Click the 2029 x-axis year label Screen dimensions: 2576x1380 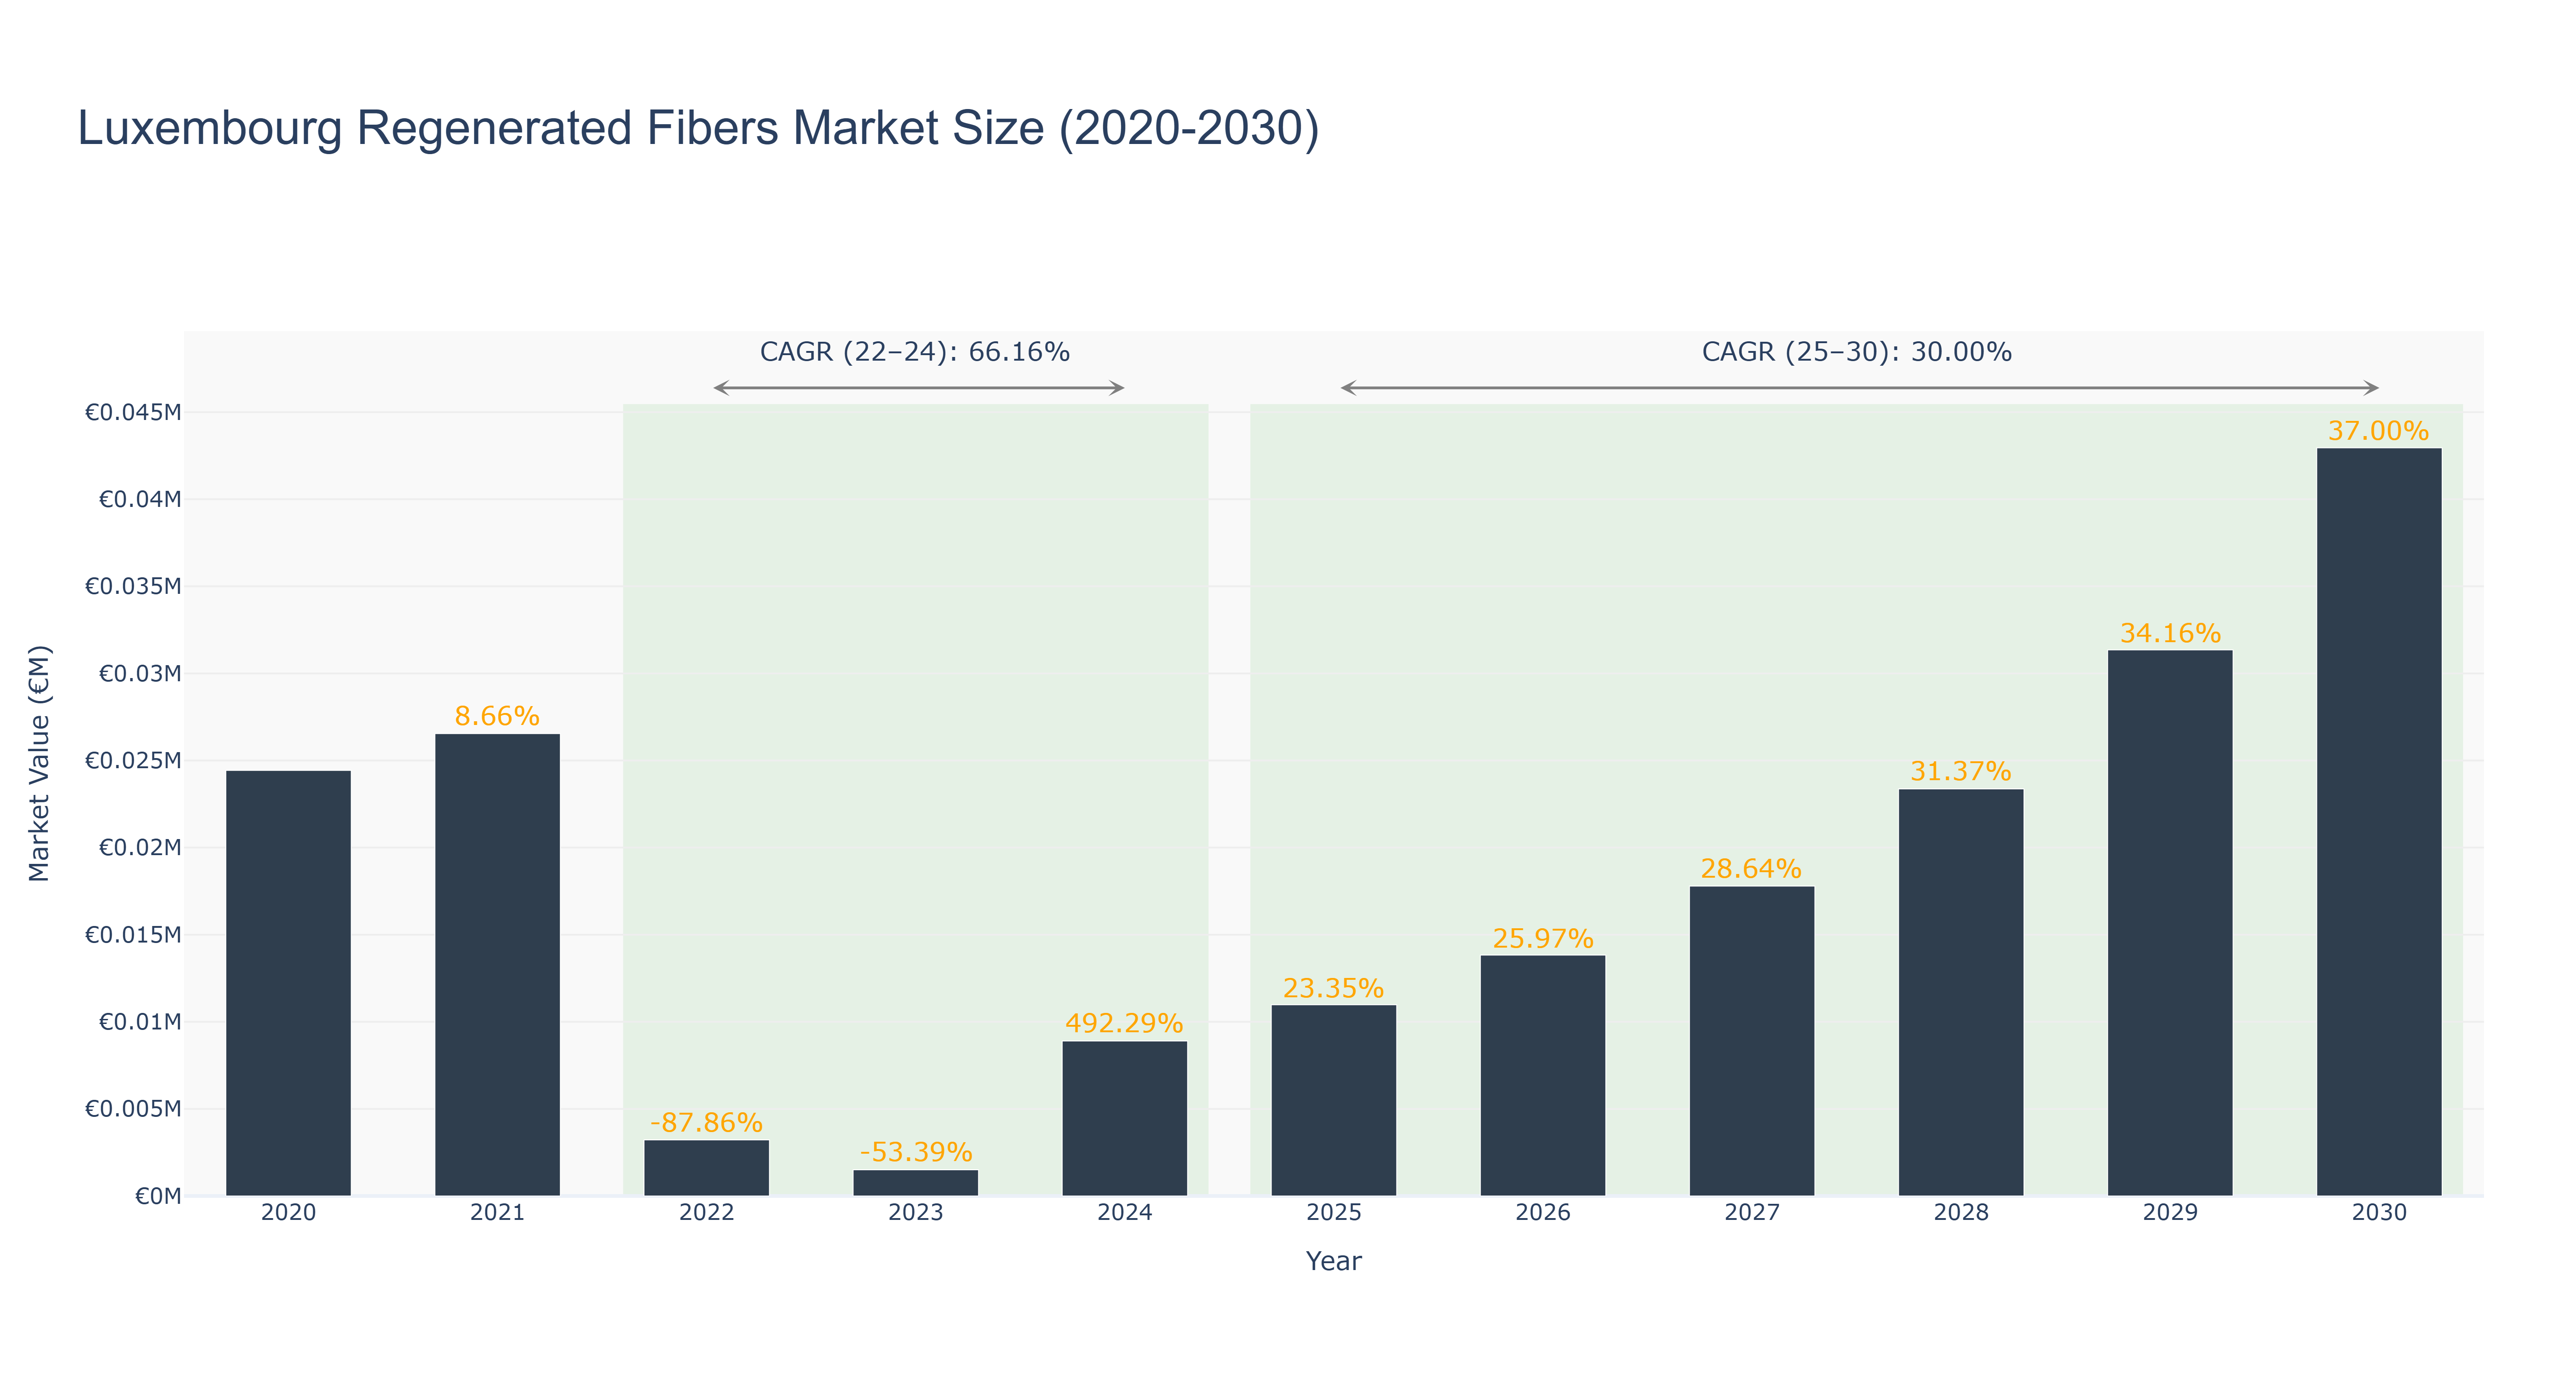2169,1213
